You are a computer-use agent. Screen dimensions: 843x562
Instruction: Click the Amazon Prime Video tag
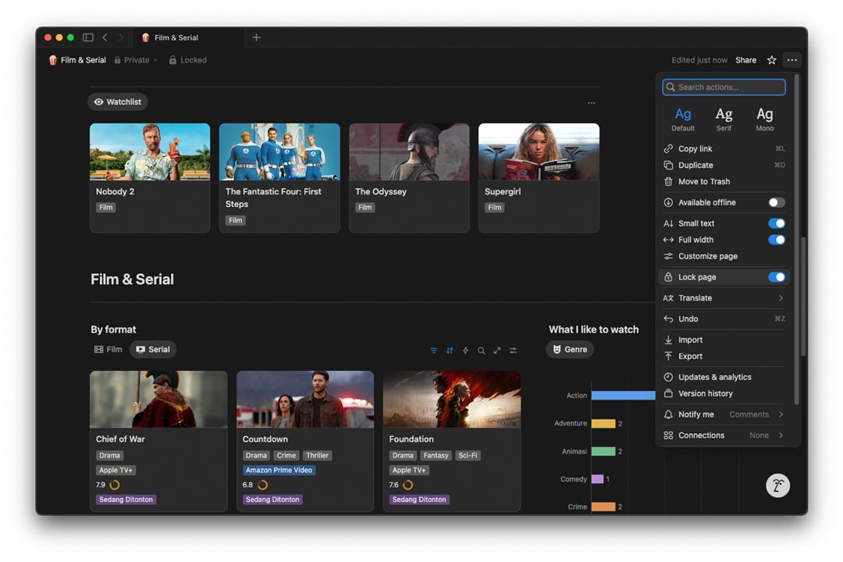pos(279,470)
